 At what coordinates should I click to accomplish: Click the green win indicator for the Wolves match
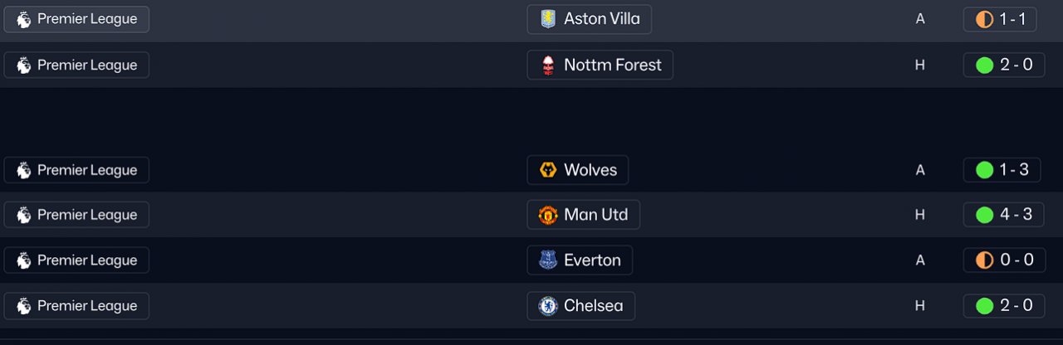point(984,170)
